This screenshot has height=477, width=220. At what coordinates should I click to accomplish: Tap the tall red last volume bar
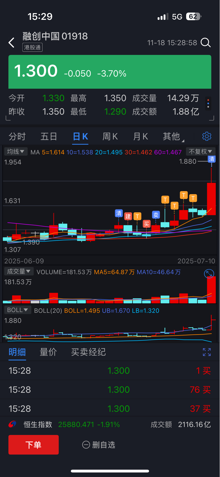pos(211,290)
